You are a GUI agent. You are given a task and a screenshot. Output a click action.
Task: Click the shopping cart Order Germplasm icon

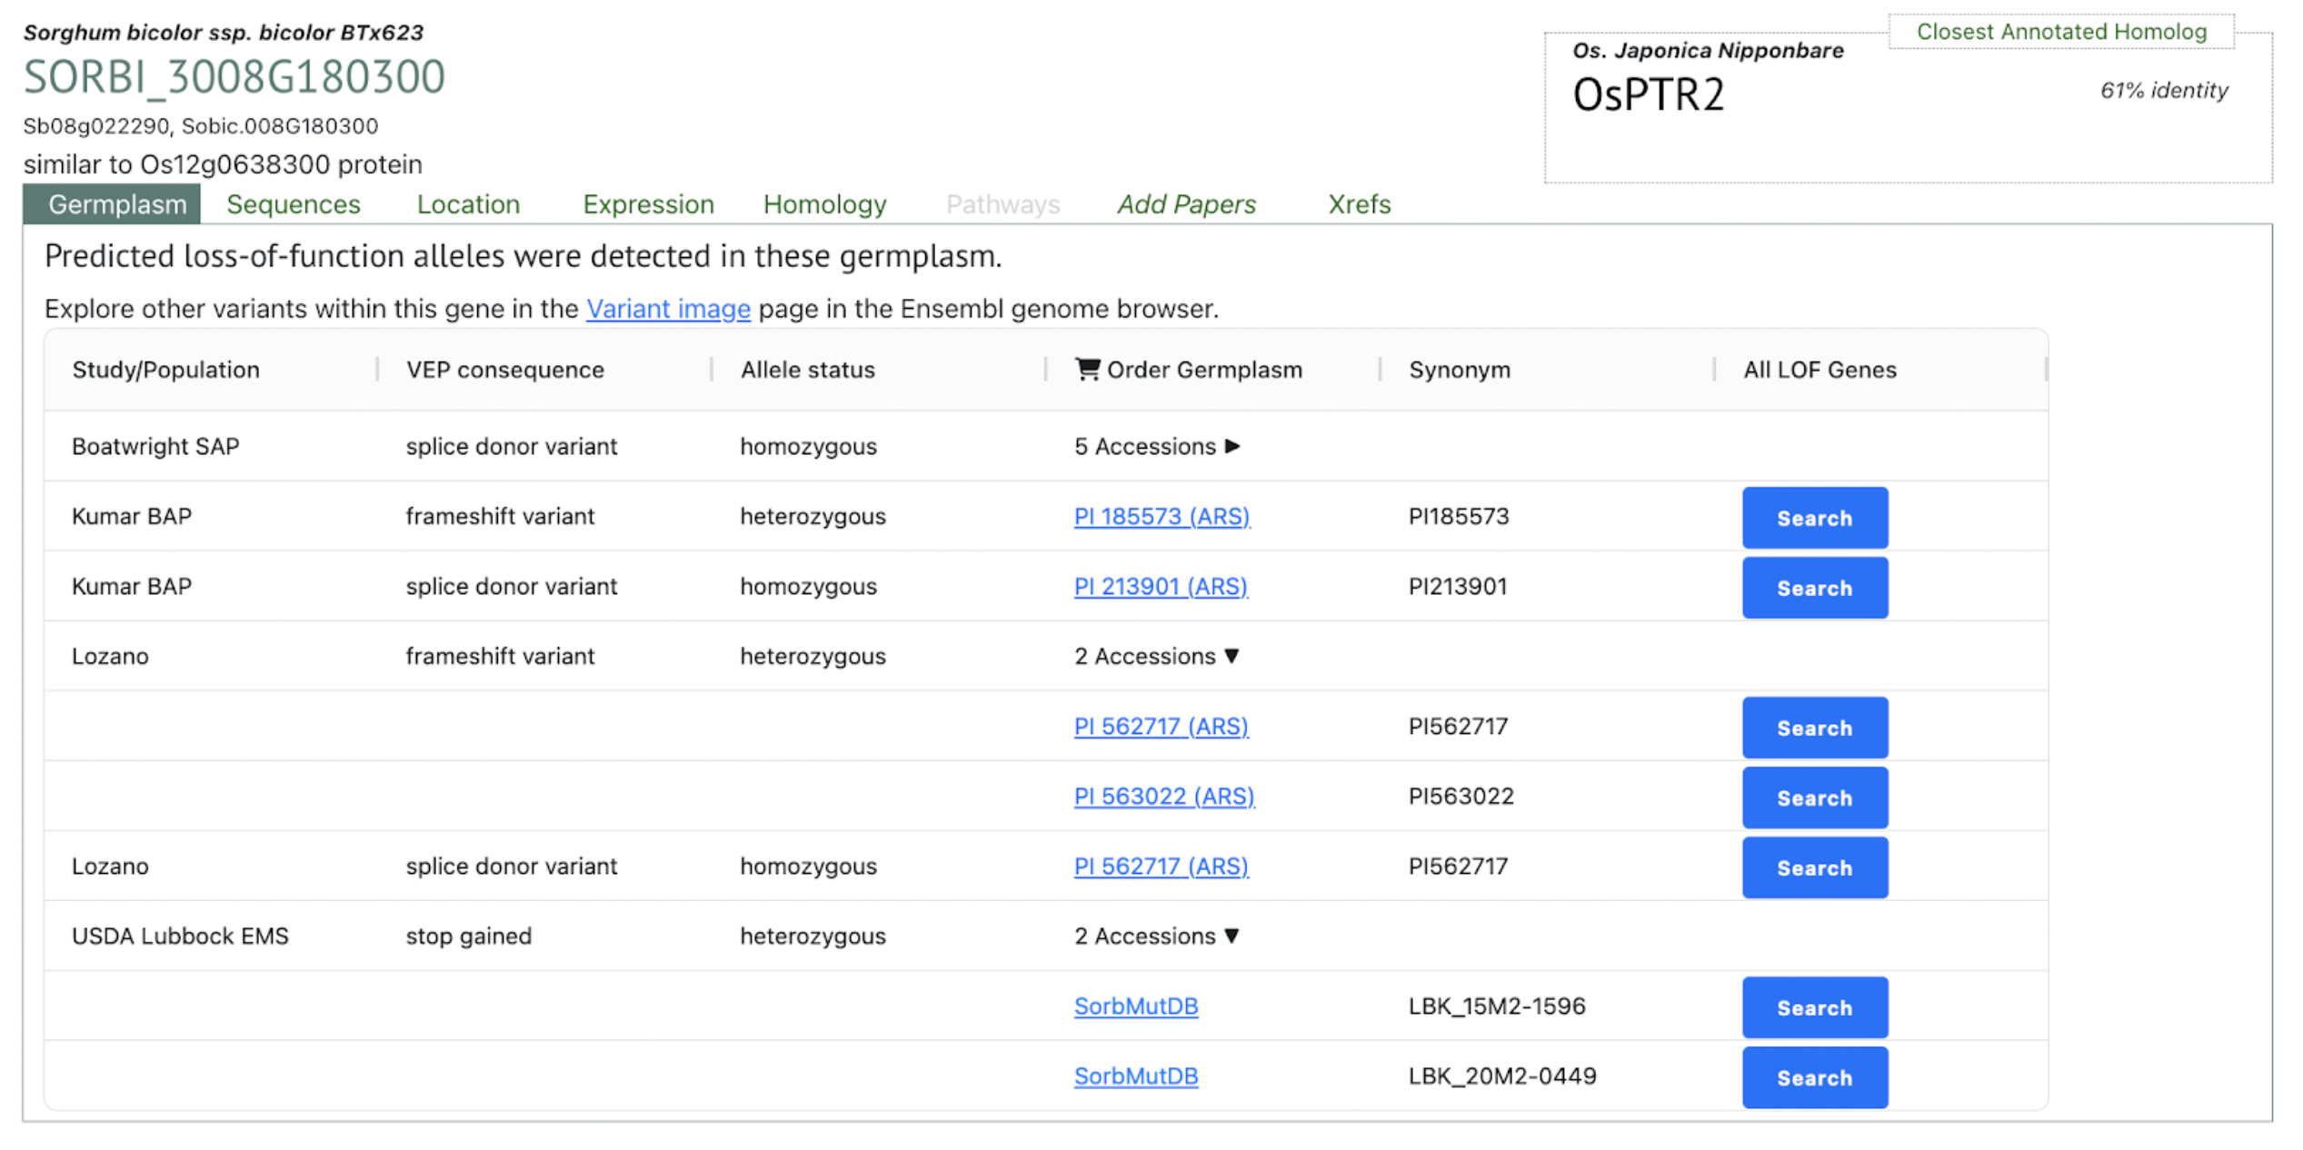pyautogui.click(x=1086, y=369)
